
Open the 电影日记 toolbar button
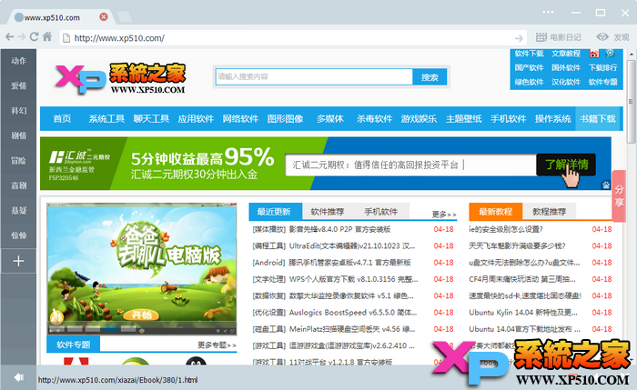pos(558,37)
